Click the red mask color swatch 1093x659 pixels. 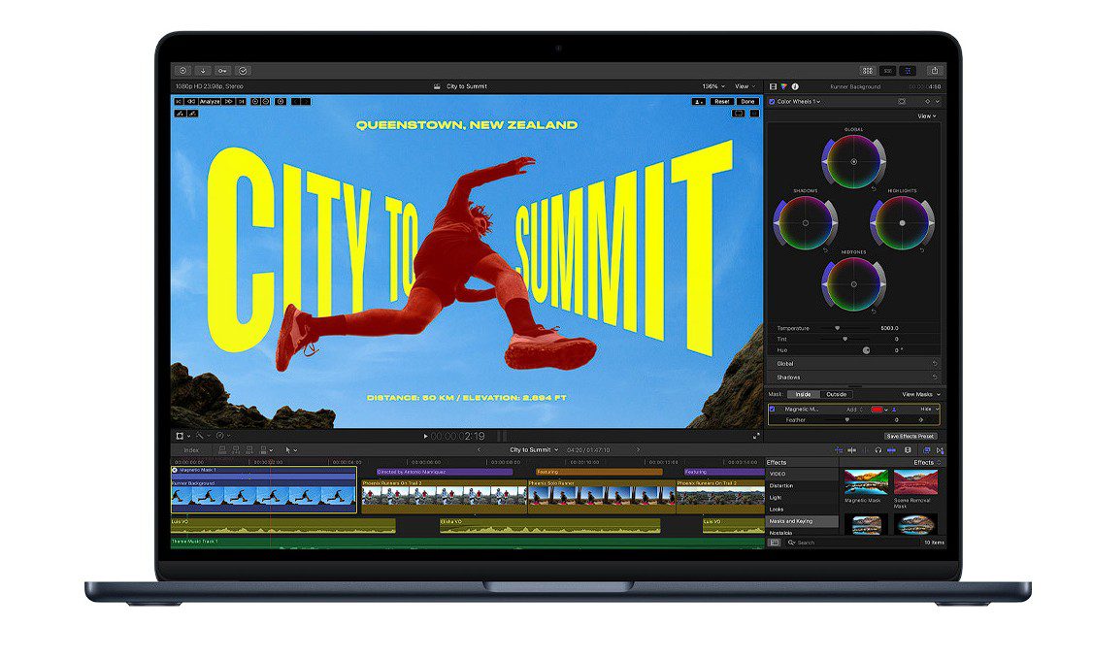click(x=878, y=410)
